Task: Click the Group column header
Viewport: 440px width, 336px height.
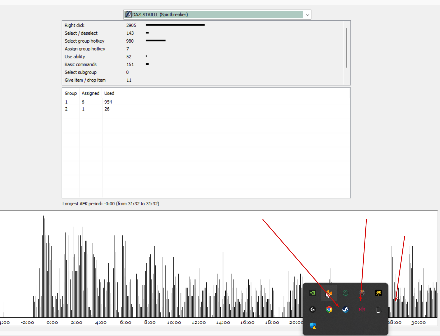Action: pyautogui.click(x=71, y=93)
